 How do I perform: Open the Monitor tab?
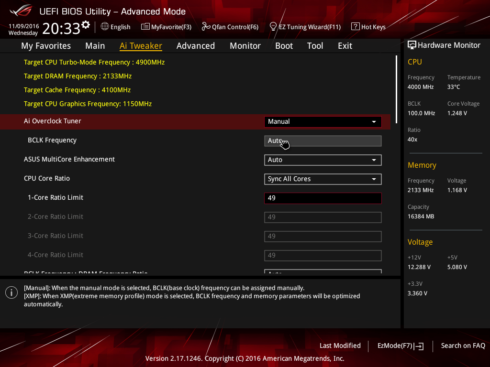pyautogui.click(x=245, y=46)
